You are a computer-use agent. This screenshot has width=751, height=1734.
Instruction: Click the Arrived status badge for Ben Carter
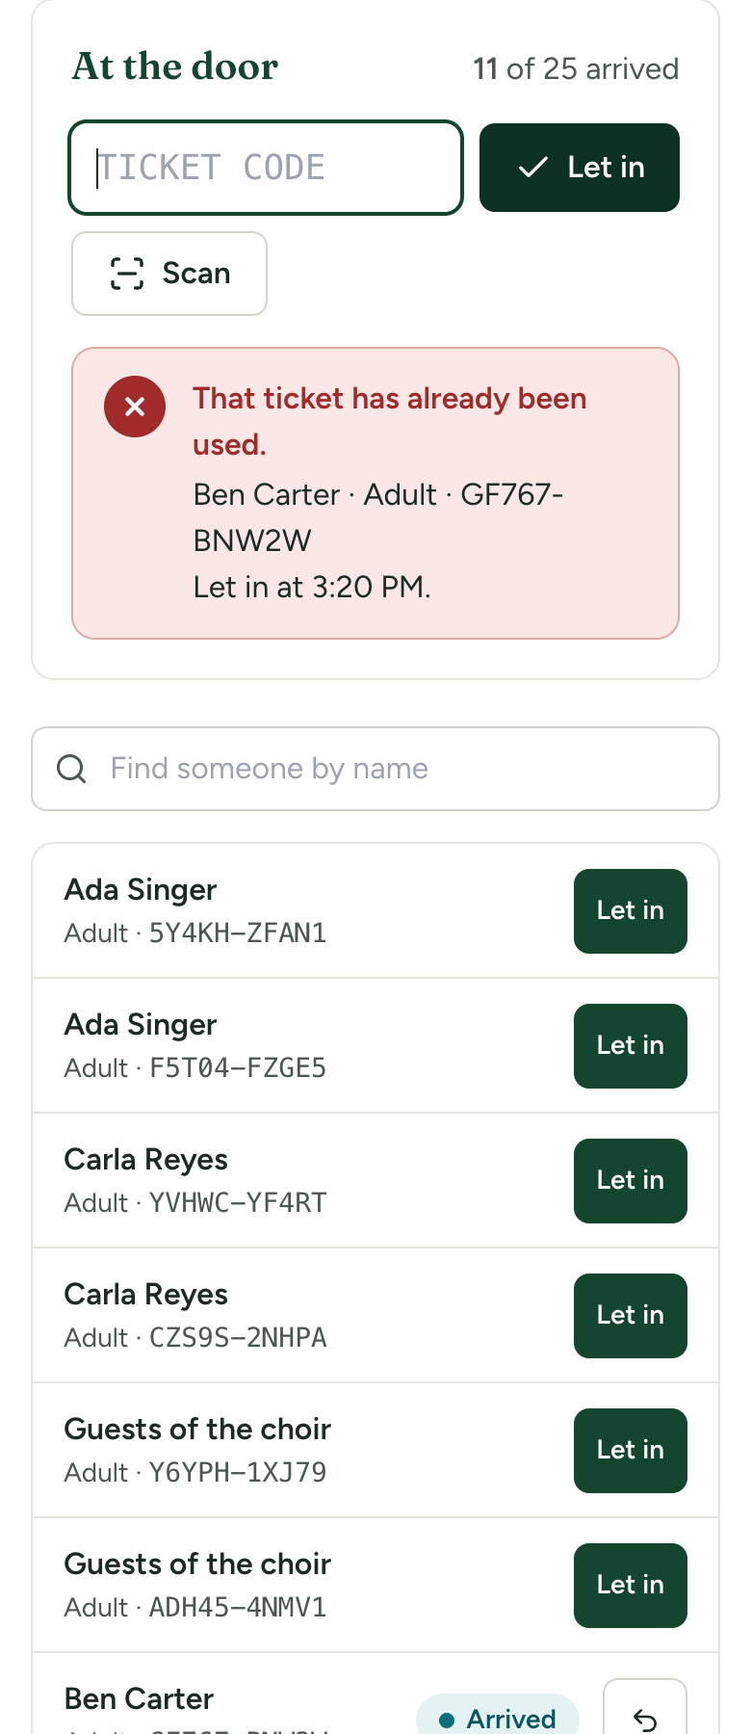[498, 1717]
